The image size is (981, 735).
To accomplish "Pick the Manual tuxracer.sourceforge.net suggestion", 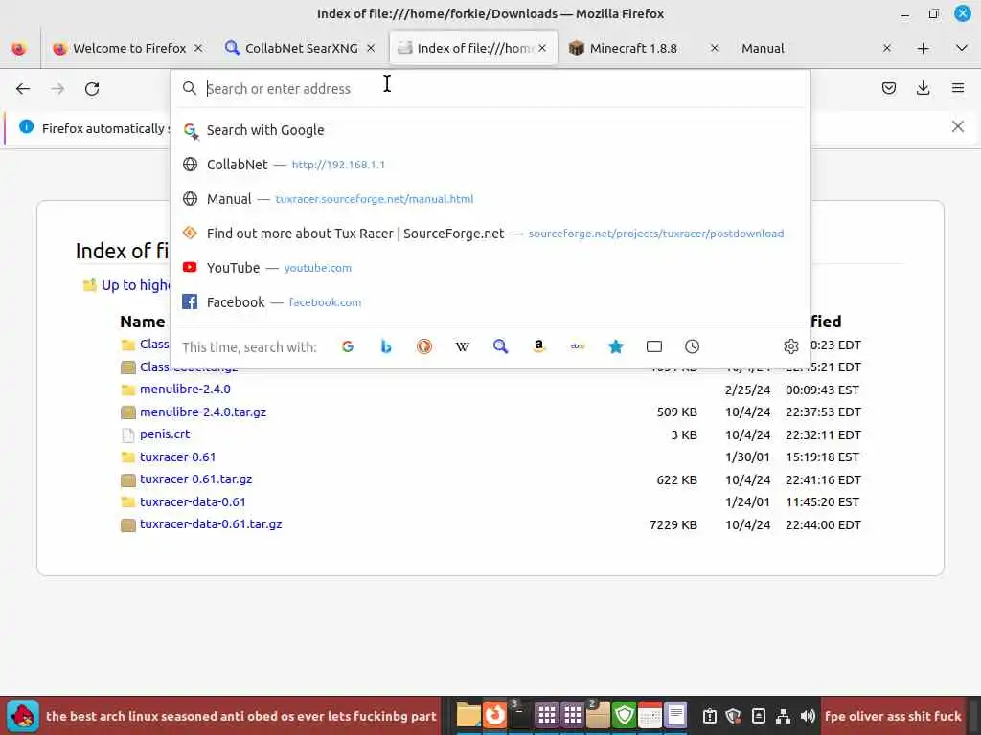I will coord(490,199).
